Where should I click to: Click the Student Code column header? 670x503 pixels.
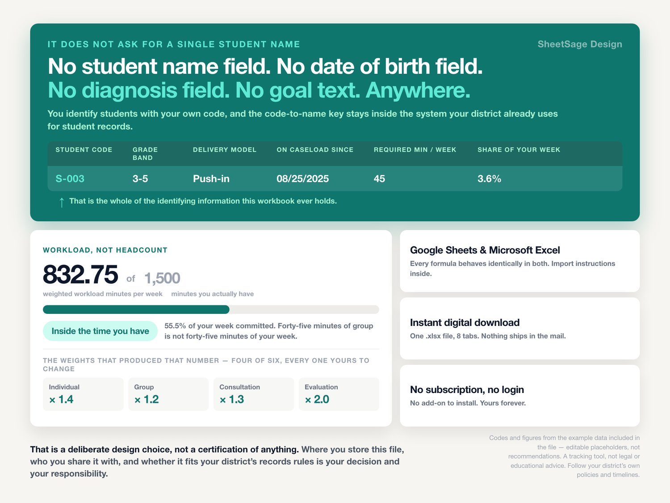pyautogui.click(x=84, y=150)
